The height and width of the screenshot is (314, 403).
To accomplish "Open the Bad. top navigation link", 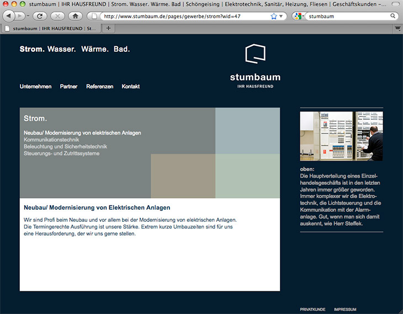I will click(121, 49).
